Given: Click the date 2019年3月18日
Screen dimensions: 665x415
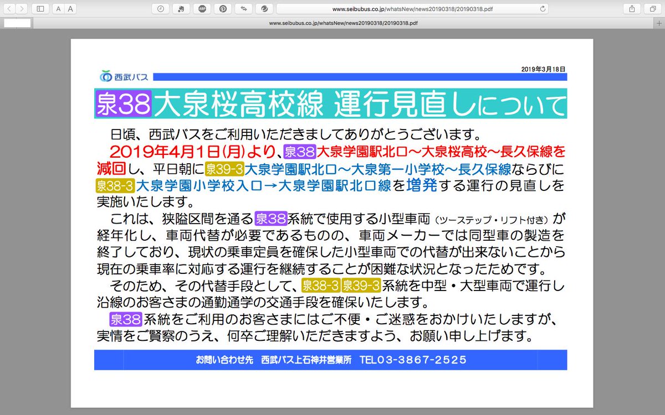Looking at the screenshot, I should [x=544, y=69].
